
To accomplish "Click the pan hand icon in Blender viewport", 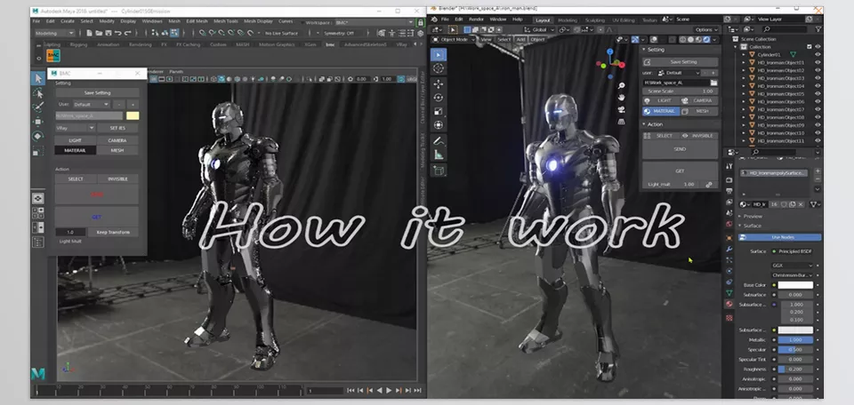I will (x=622, y=98).
